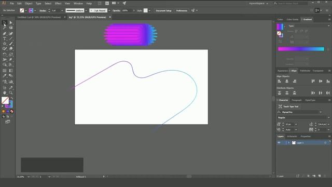Screen dimensions: 332x187
Task: Open the Change Screen Mode button
Action: point(8,122)
